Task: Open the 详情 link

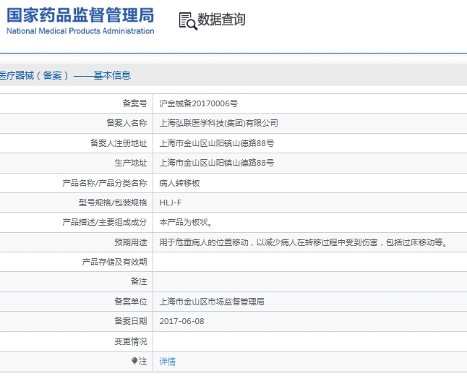Action: [168, 362]
